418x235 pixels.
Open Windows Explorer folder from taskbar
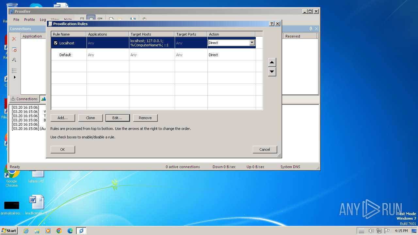tap(37, 231)
